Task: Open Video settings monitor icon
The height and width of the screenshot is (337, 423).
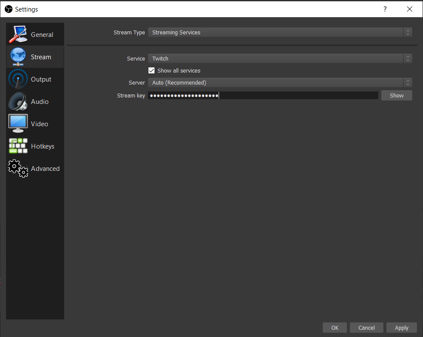Action: click(x=18, y=124)
